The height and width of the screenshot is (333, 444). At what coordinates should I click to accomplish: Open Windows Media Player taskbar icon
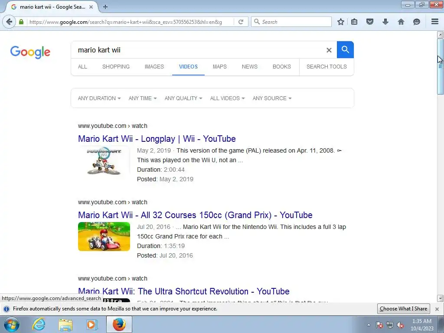click(91, 324)
